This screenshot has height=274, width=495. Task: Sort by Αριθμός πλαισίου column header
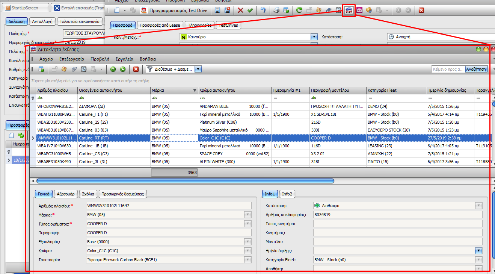57,90
